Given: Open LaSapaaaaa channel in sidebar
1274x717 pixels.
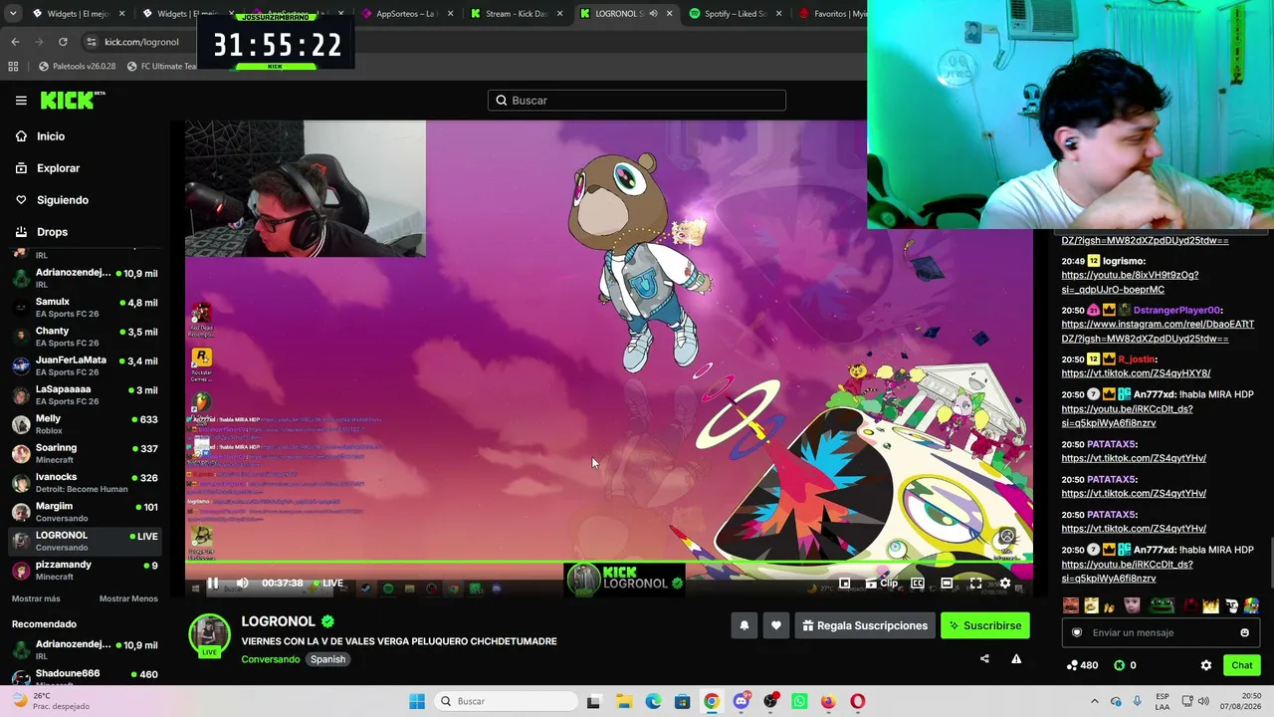Looking at the screenshot, I should pos(85,394).
